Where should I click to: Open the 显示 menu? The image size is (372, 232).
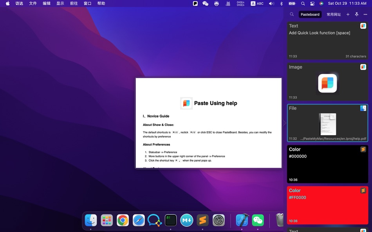click(x=60, y=3)
